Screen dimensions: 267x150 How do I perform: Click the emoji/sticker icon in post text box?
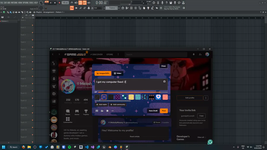[164, 81]
